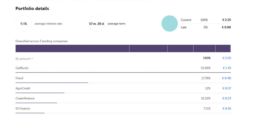The height and width of the screenshot is (116, 253).
Task: Click the Current status row label
Action: point(186,20)
